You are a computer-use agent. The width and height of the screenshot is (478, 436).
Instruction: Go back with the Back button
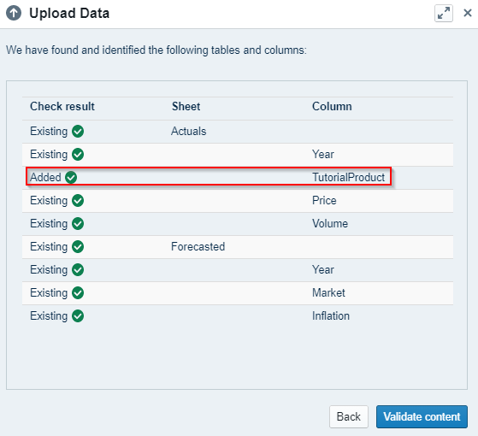pos(348,416)
